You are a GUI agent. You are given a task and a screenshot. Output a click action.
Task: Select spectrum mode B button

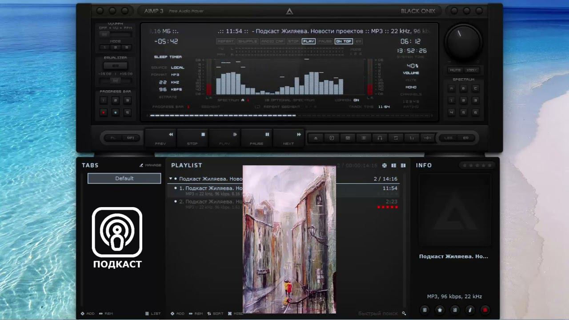click(464, 88)
